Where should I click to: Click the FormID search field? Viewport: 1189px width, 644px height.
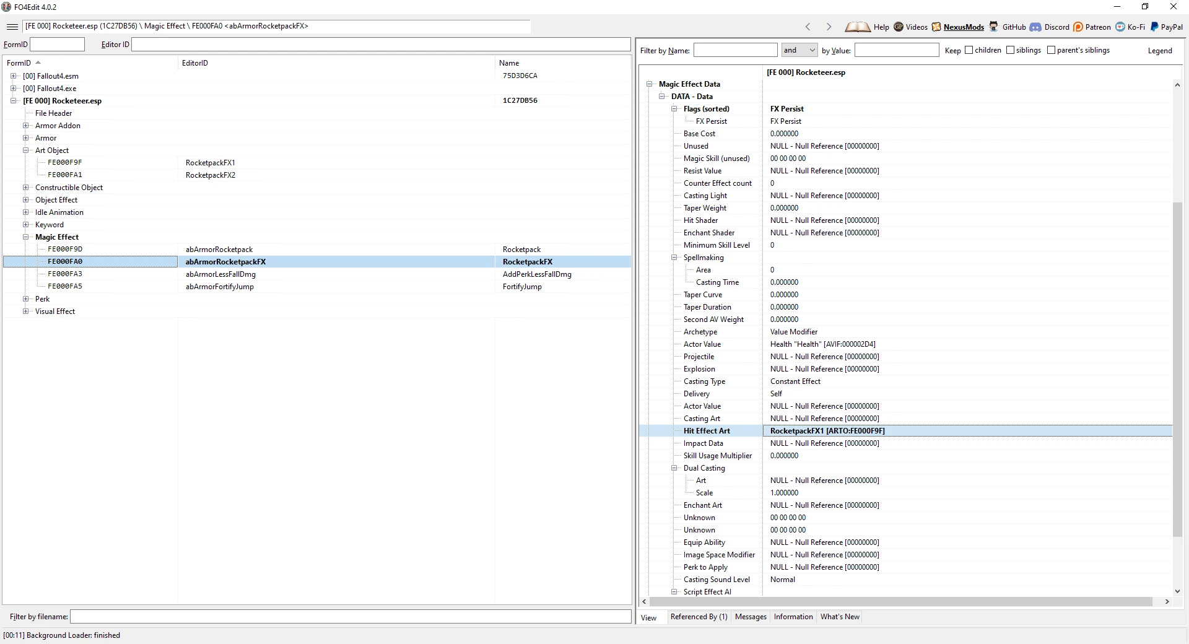(x=57, y=45)
